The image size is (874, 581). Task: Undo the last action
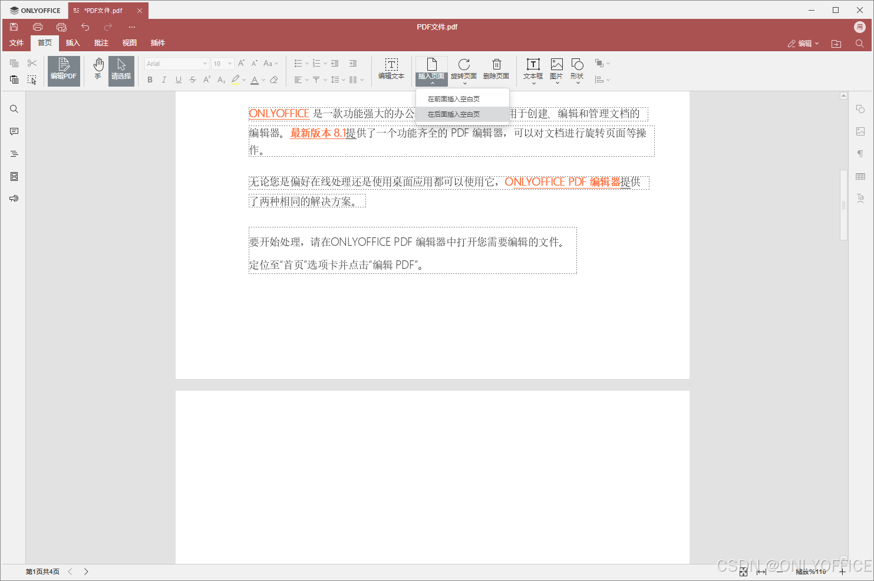85,27
